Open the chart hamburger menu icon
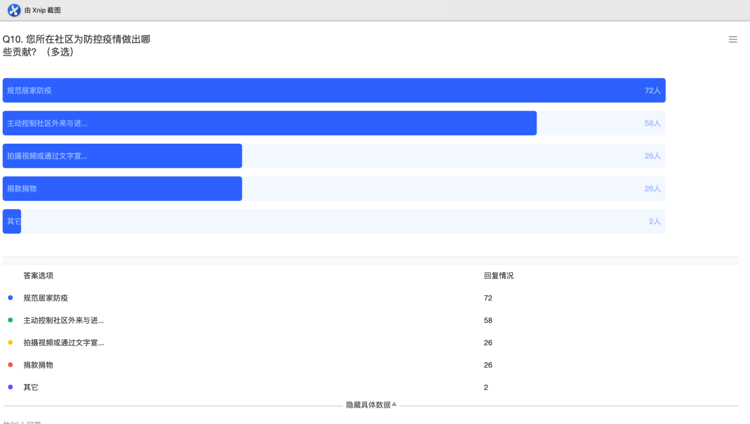 [733, 40]
